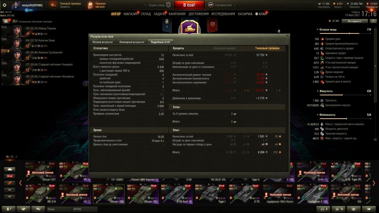
Task: Open the crew operations button
Action: click(x=6, y=21)
